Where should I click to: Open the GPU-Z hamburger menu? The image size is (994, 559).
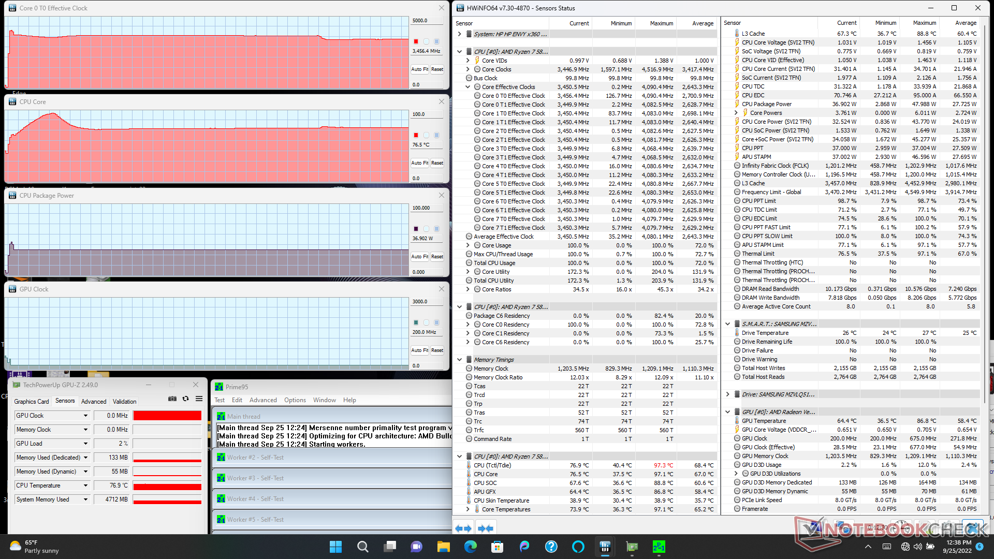click(199, 399)
